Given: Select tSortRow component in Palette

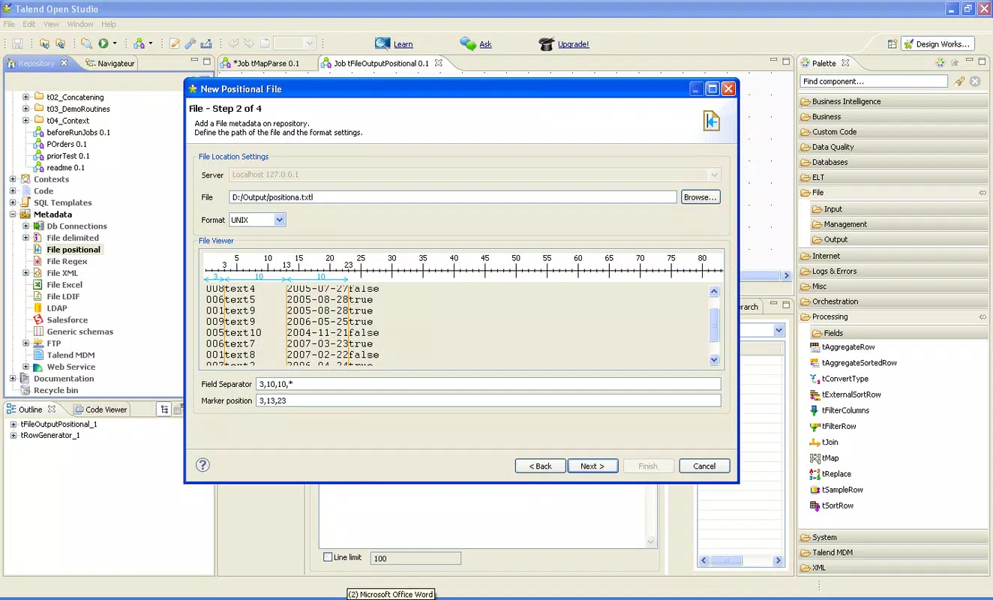Looking at the screenshot, I should (x=832, y=505).
